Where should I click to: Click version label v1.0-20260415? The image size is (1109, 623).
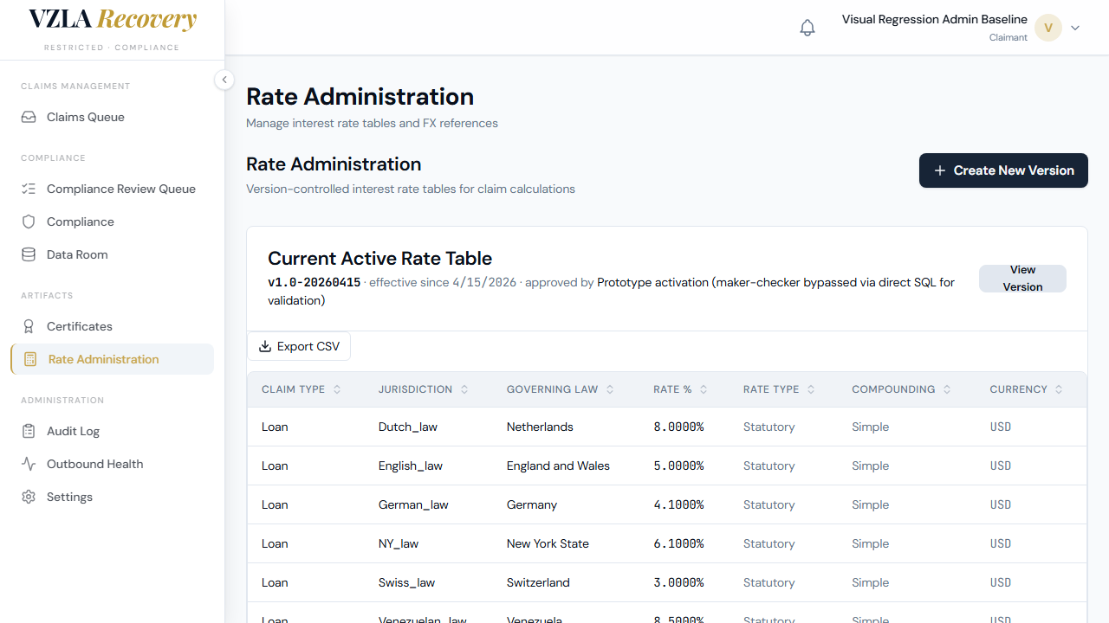point(315,282)
